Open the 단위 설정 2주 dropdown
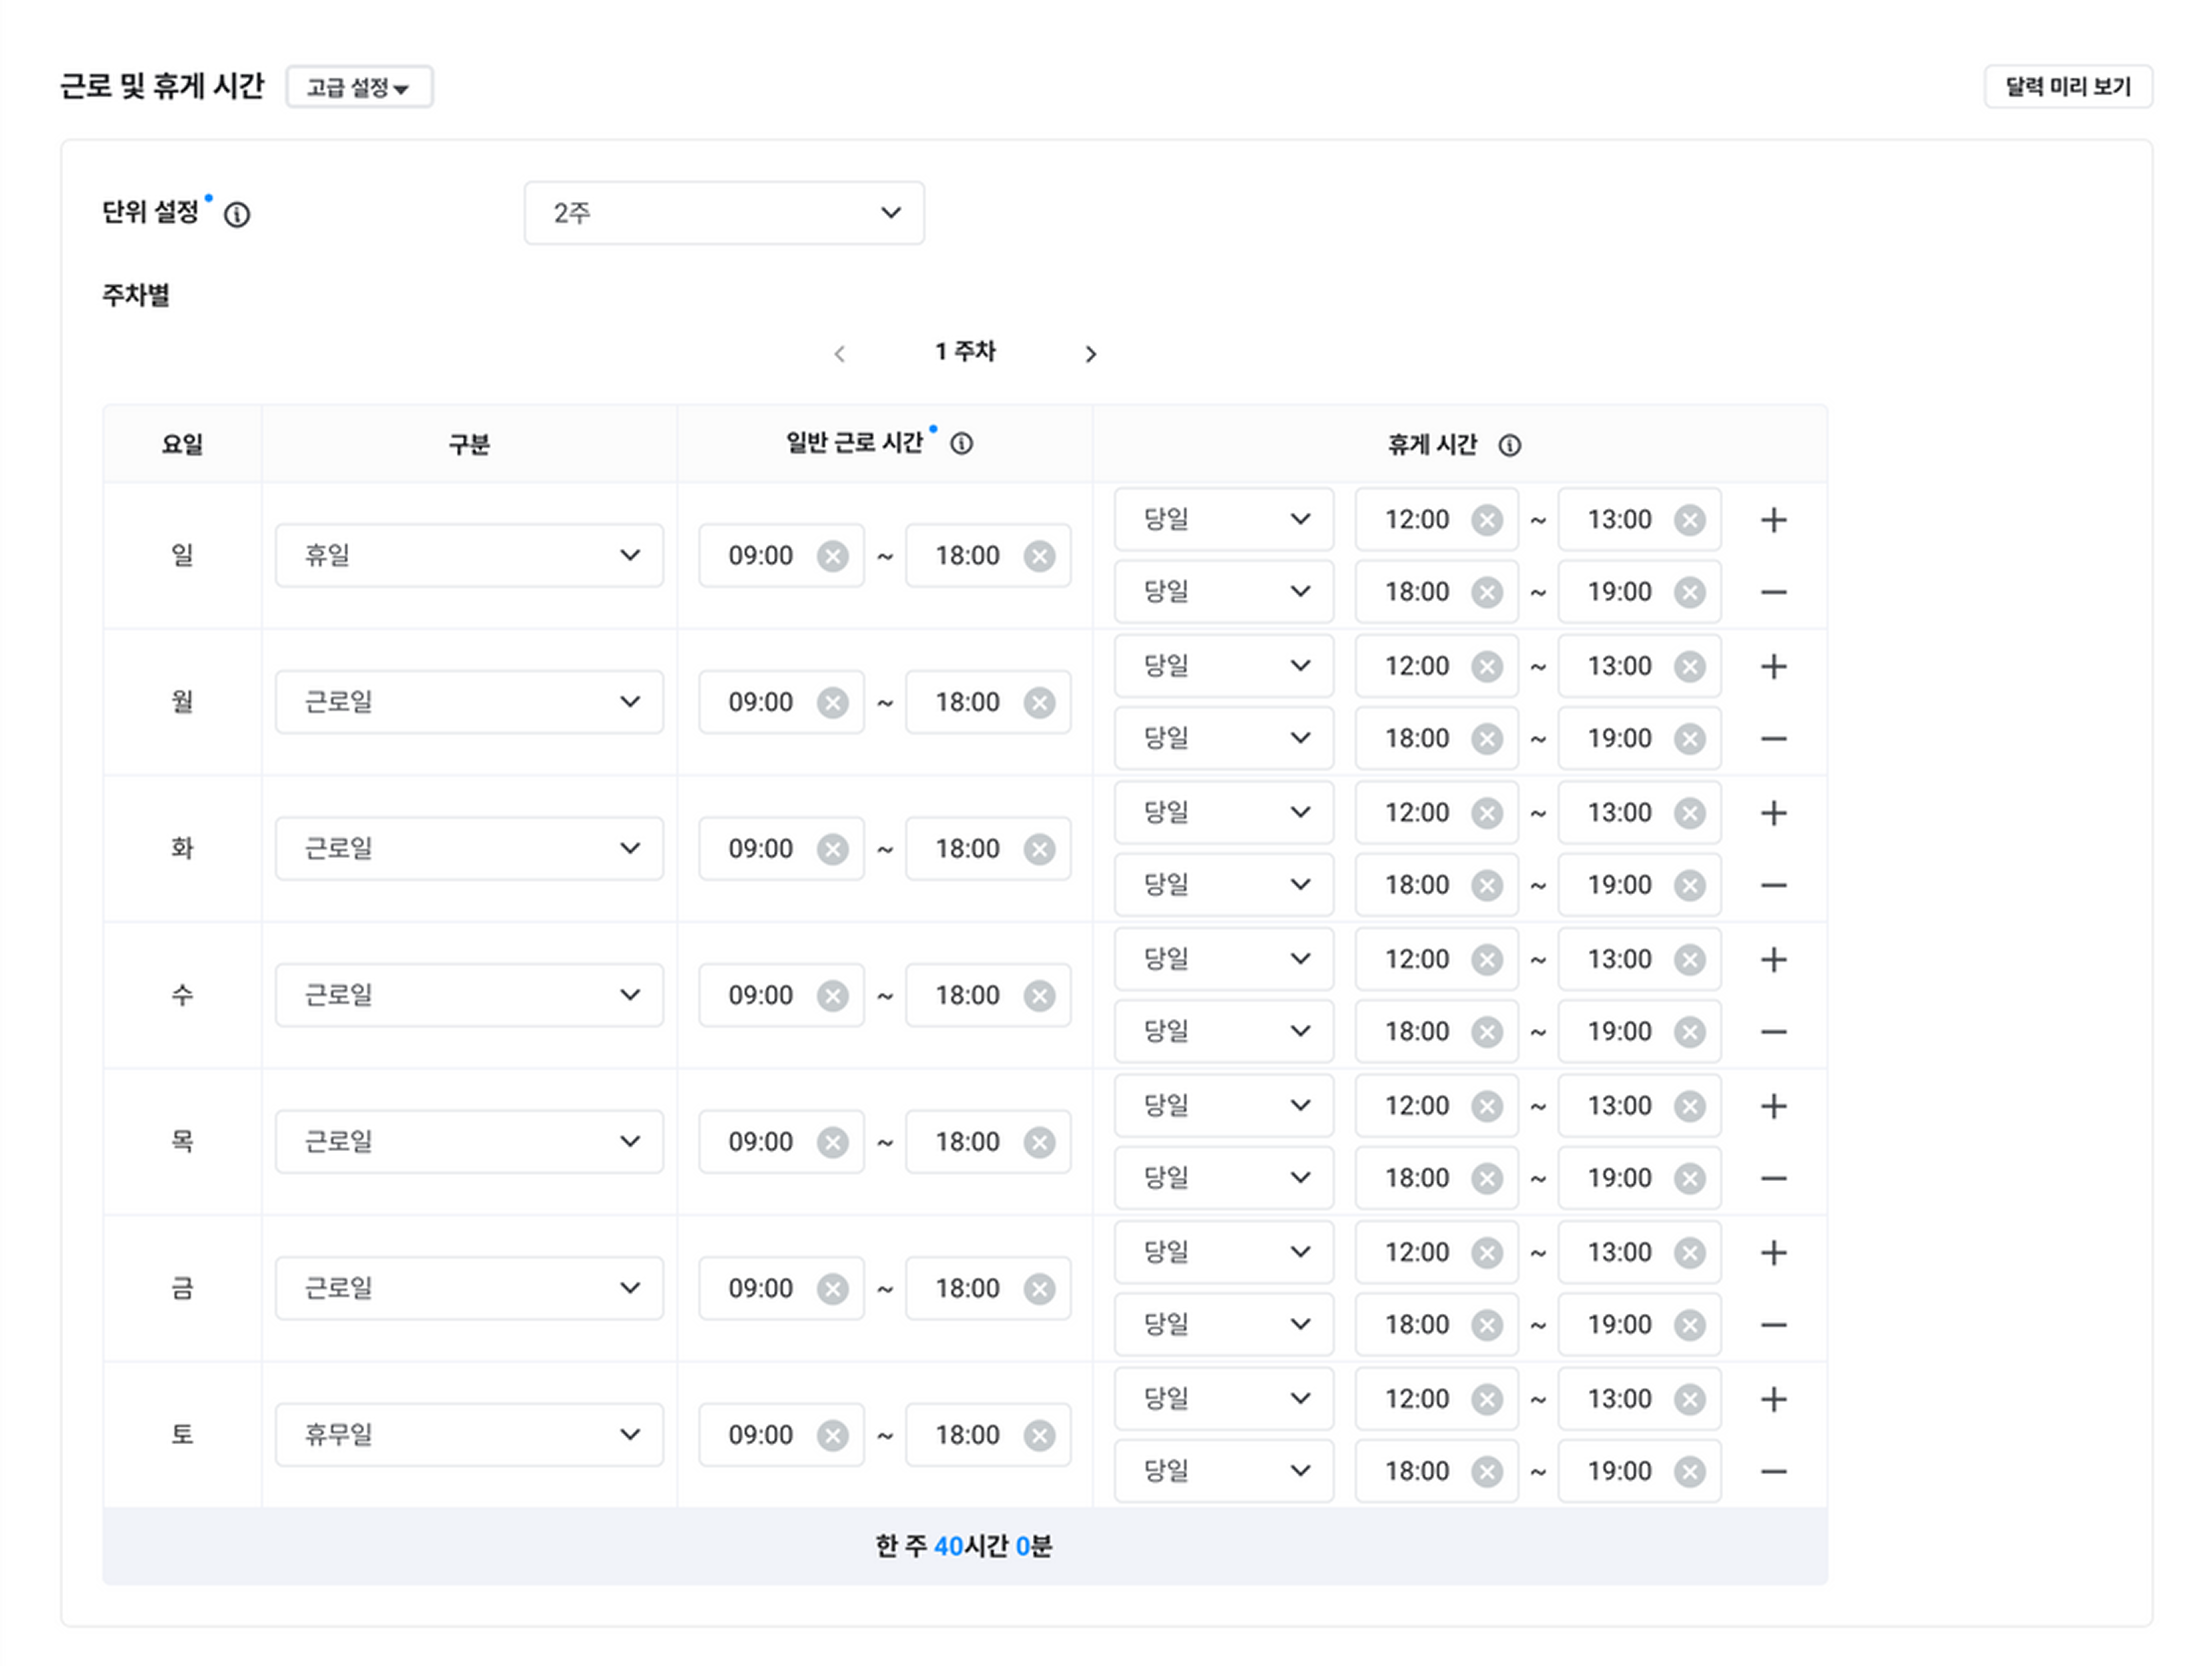Image resolution: width=2212 pixels, height=1666 pixels. coord(724,213)
